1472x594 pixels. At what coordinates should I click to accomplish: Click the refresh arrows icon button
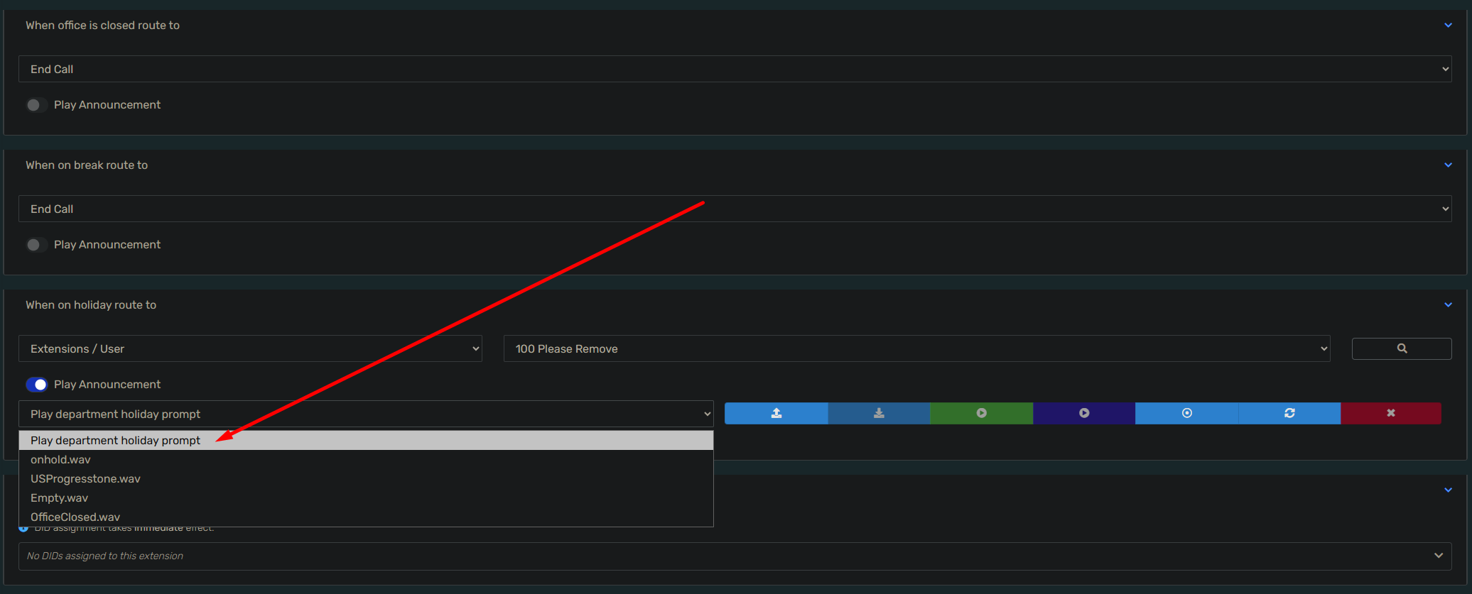click(x=1289, y=413)
